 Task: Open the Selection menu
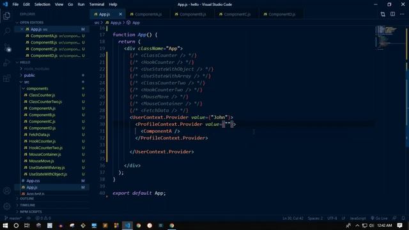(42, 4)
